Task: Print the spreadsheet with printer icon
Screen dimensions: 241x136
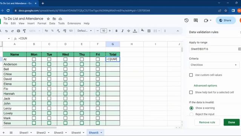Action: coord(18,31)
